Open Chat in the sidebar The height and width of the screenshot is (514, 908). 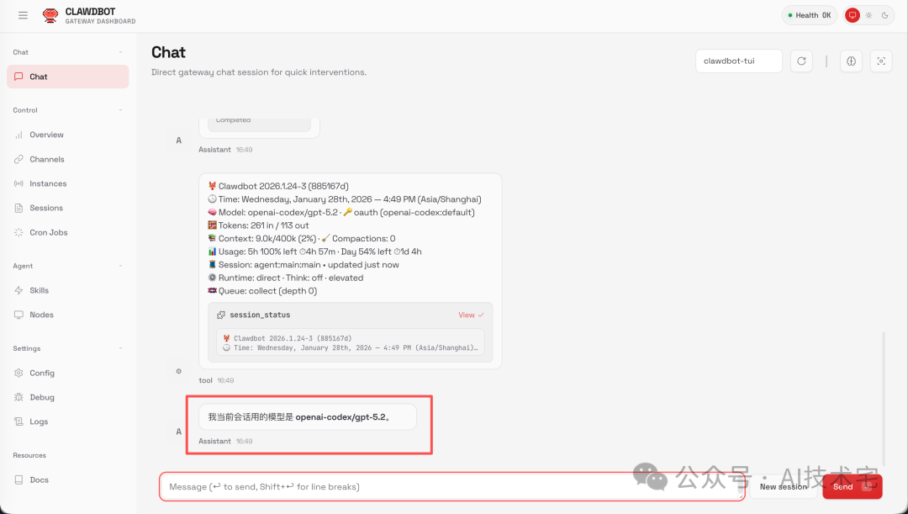point(68,77)
